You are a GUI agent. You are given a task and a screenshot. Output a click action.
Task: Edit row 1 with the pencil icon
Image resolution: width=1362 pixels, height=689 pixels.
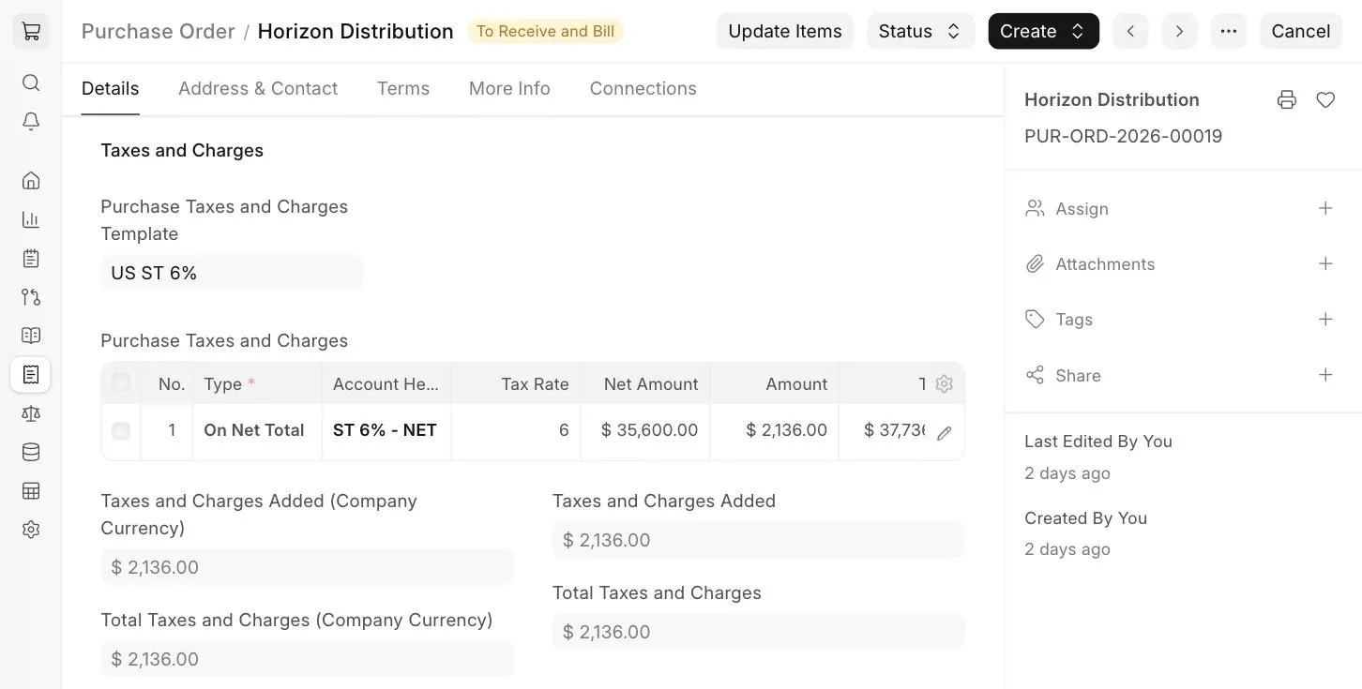pyautogui.click(x=945, y=432)
